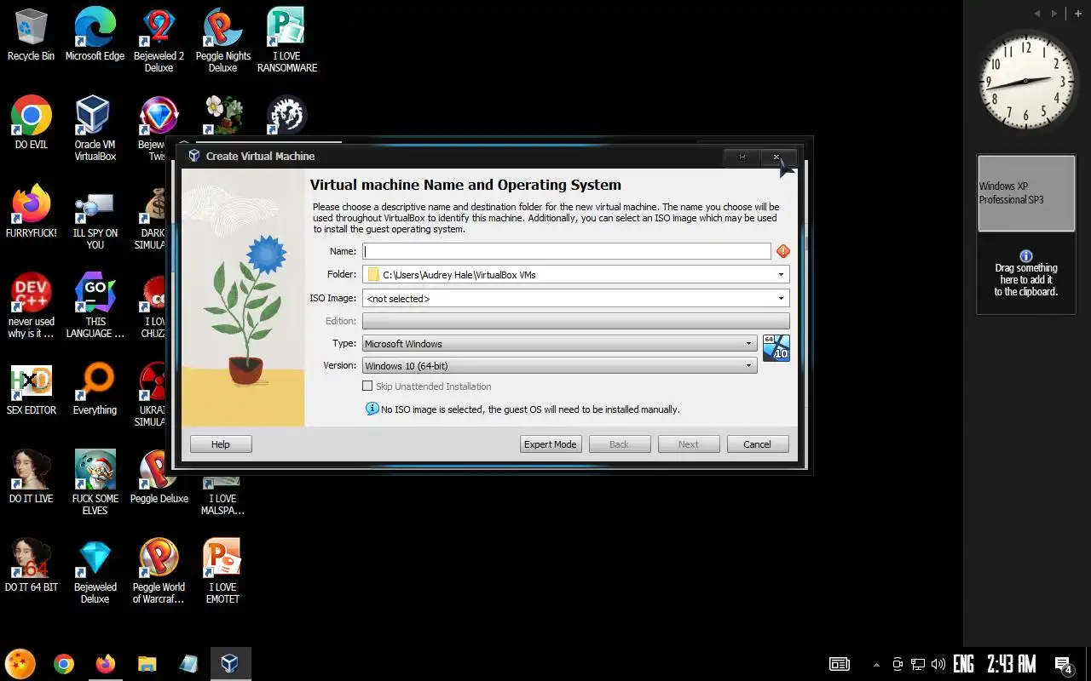Click the 2:43 AM taskbar clock
The height and width of the screenshot is (681, 1091).
[1012, 664]
